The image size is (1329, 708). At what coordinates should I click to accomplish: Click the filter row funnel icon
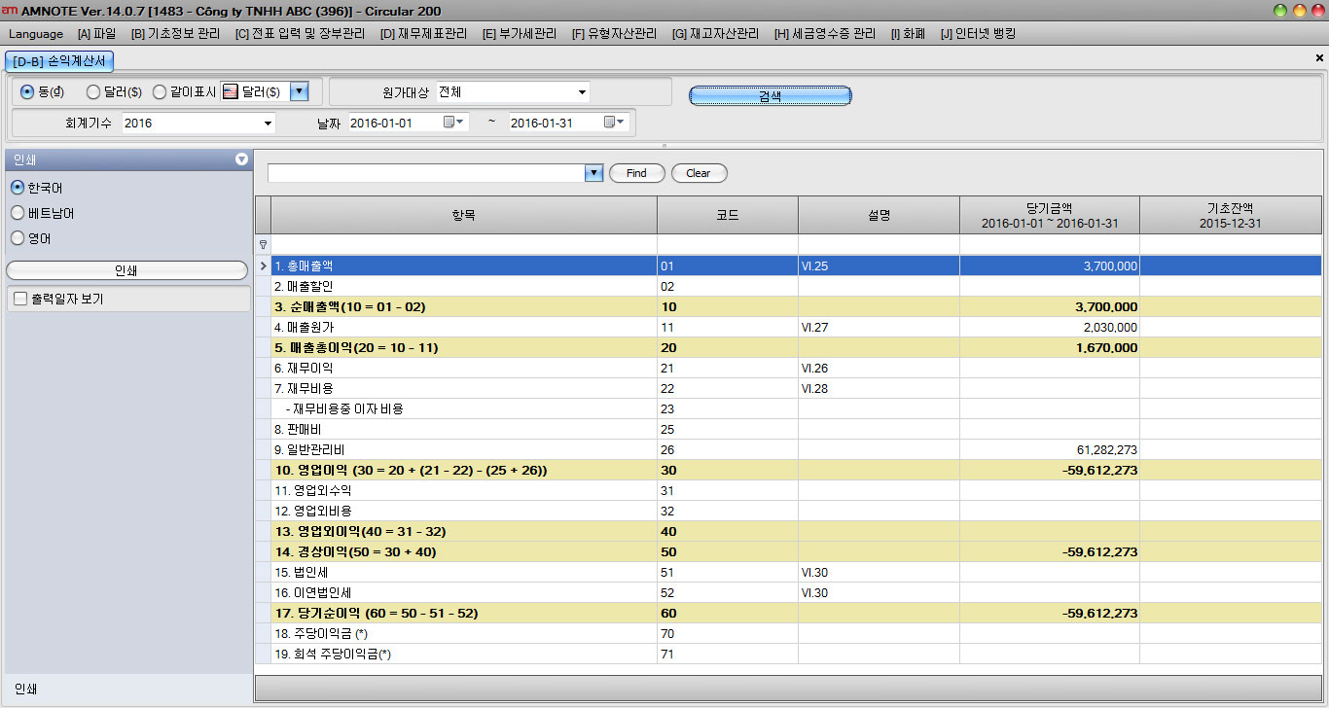tap(263, 245)
